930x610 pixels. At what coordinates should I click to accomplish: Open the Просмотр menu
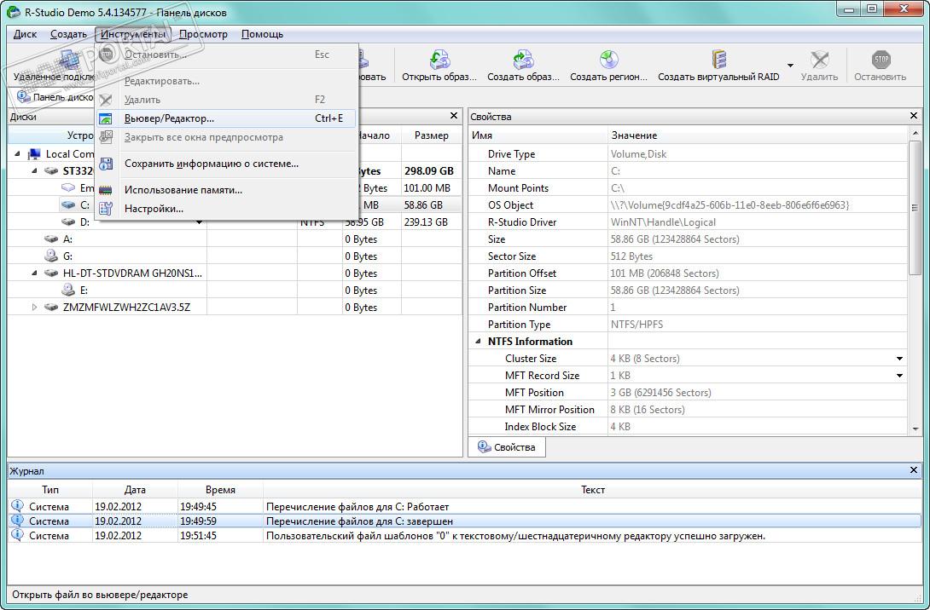(x=203, y=34)
